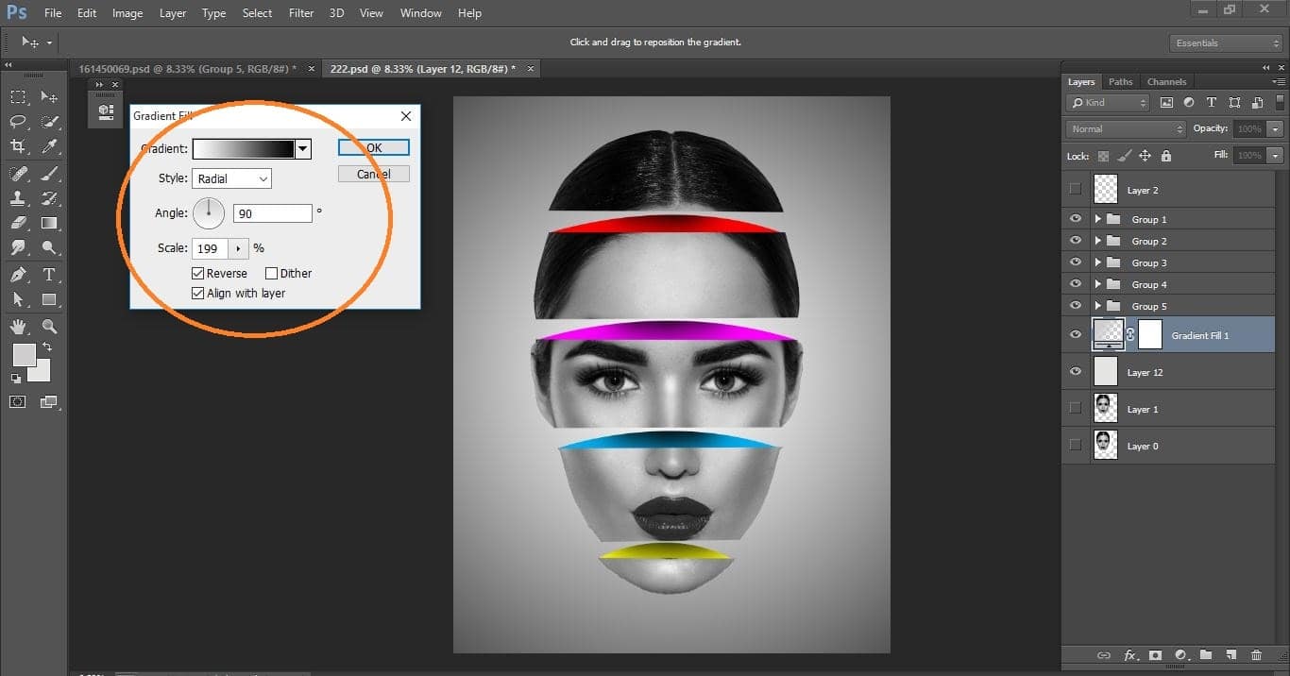Select the Hand tool
The width and height of the screenshot is (1290, 676).
[19, 326]
